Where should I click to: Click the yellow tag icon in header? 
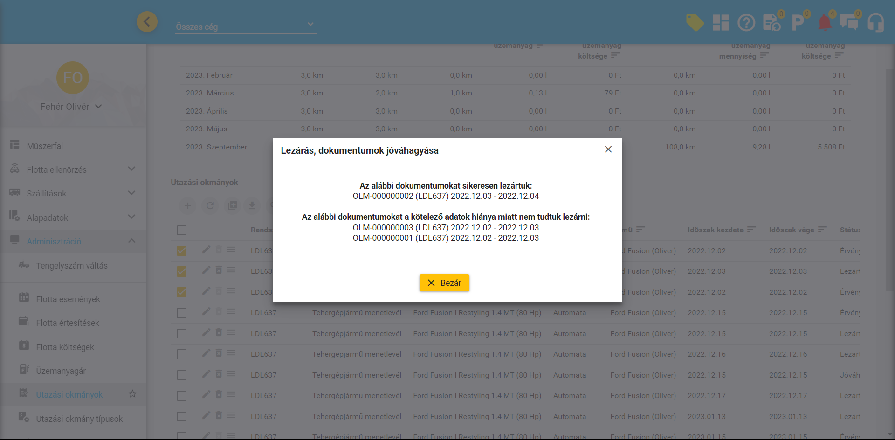pyautogui.click(x=695, y=22)
